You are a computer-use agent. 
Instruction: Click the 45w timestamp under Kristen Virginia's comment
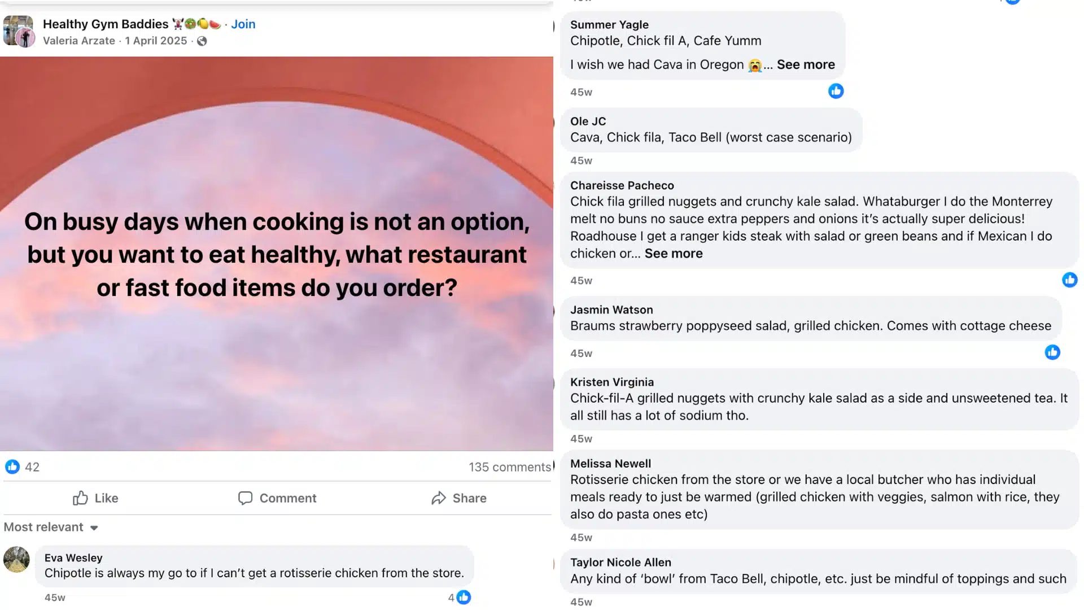click(581, 438)
